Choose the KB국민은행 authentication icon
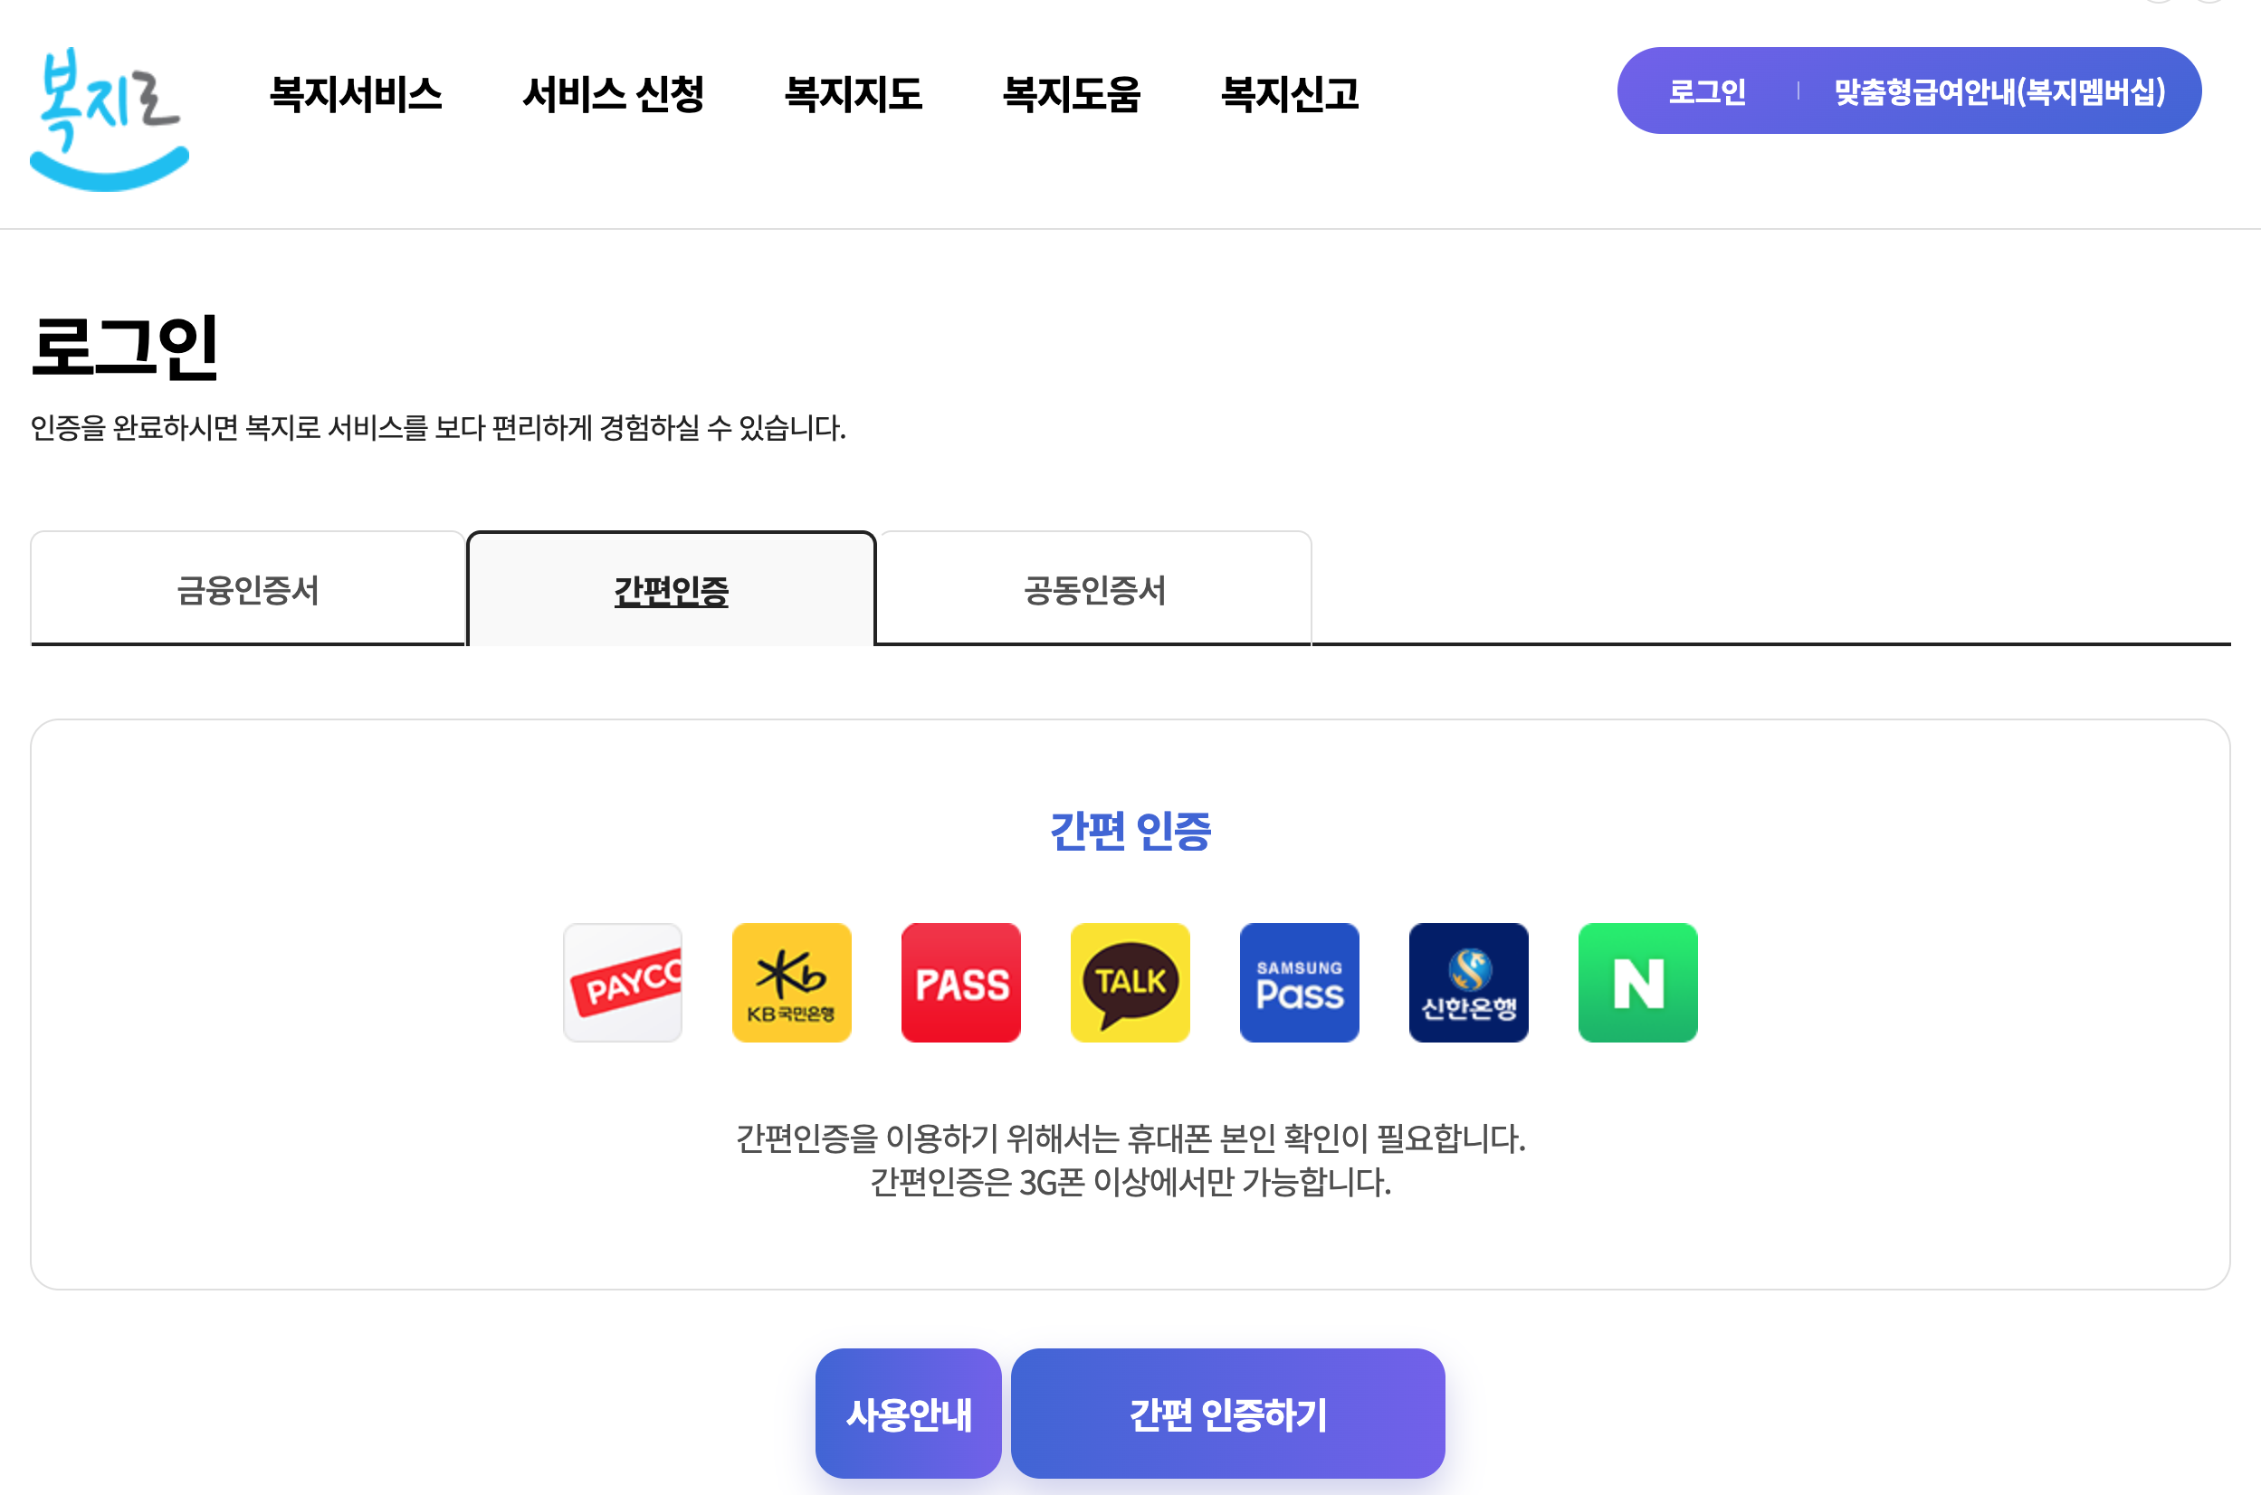The height and width of the screenshot is (1495, 2261). pos(791,982)
